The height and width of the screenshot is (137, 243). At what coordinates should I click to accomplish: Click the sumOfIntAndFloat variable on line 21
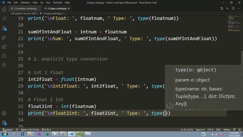click(50, 32)
